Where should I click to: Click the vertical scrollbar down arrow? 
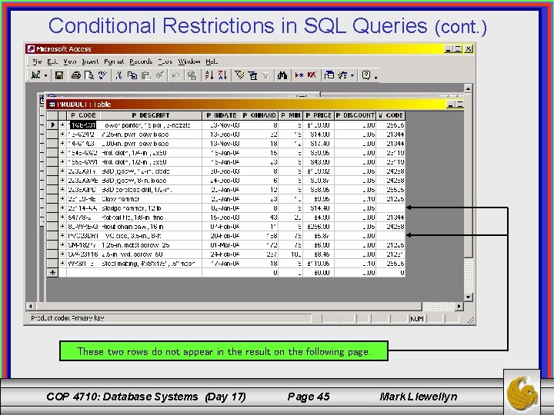point(468,297)
